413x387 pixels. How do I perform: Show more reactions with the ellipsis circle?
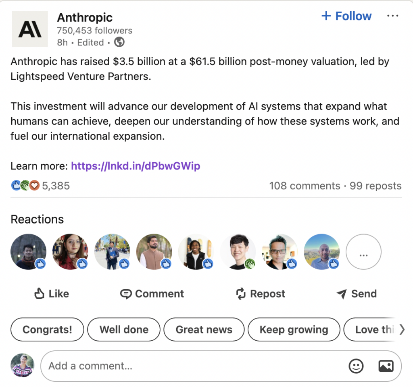coord(363,252)
